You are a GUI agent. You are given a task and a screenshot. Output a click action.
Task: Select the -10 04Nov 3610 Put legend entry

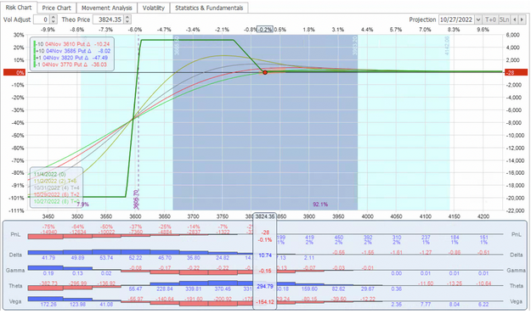tap(73, 44)
